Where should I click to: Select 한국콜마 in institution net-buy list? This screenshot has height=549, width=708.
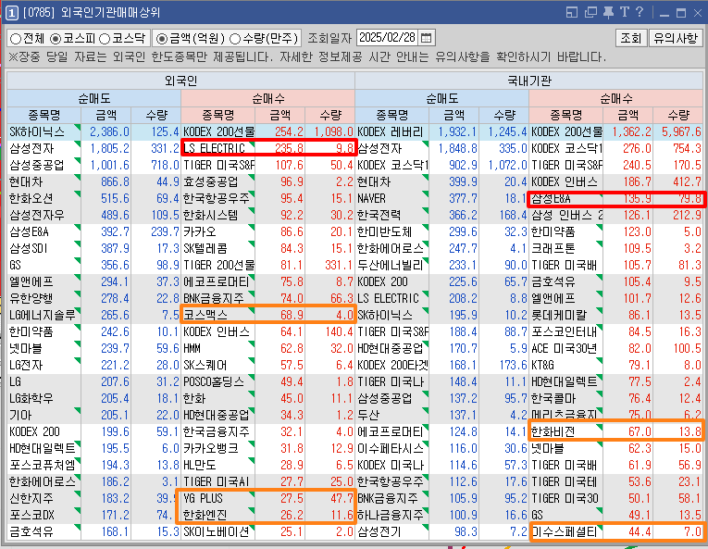pyautogui.click(x=553, y=398)
